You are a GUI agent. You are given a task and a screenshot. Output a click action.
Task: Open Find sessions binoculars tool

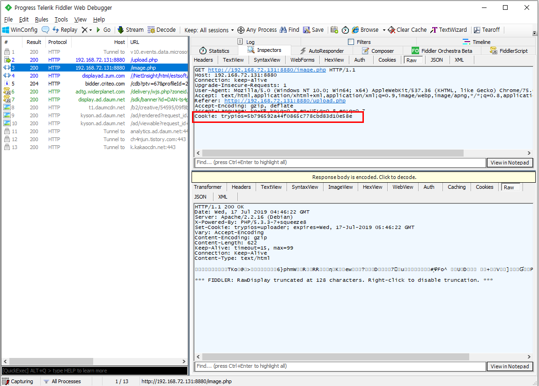point(289,30)
